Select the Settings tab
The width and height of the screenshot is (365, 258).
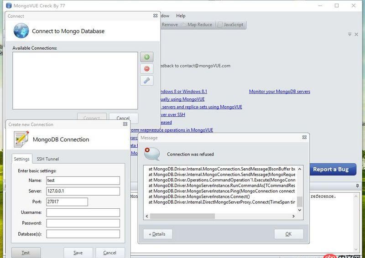pyautogui.click(x=21, y=159)
